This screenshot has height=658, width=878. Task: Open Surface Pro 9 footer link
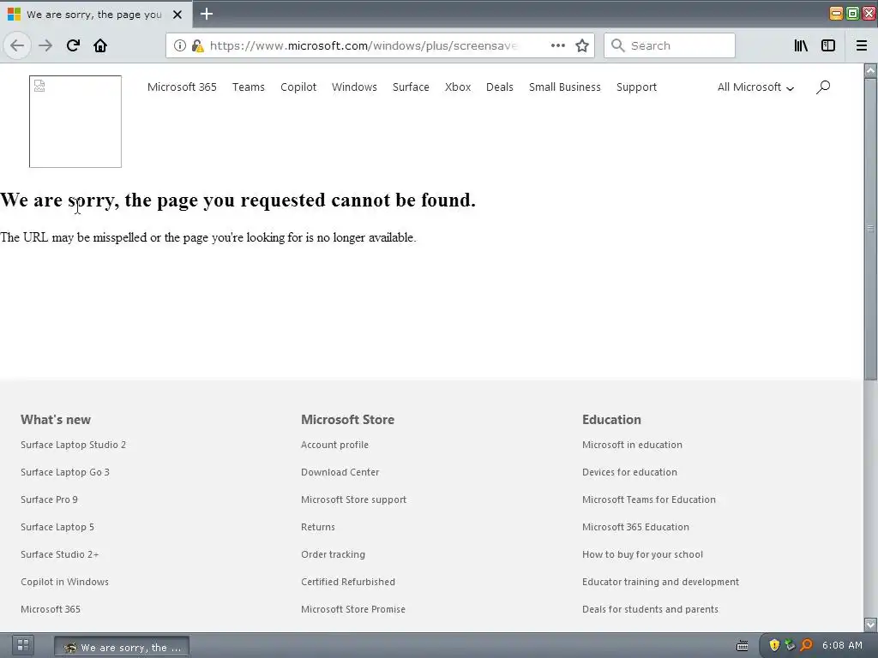coord(49,499)
